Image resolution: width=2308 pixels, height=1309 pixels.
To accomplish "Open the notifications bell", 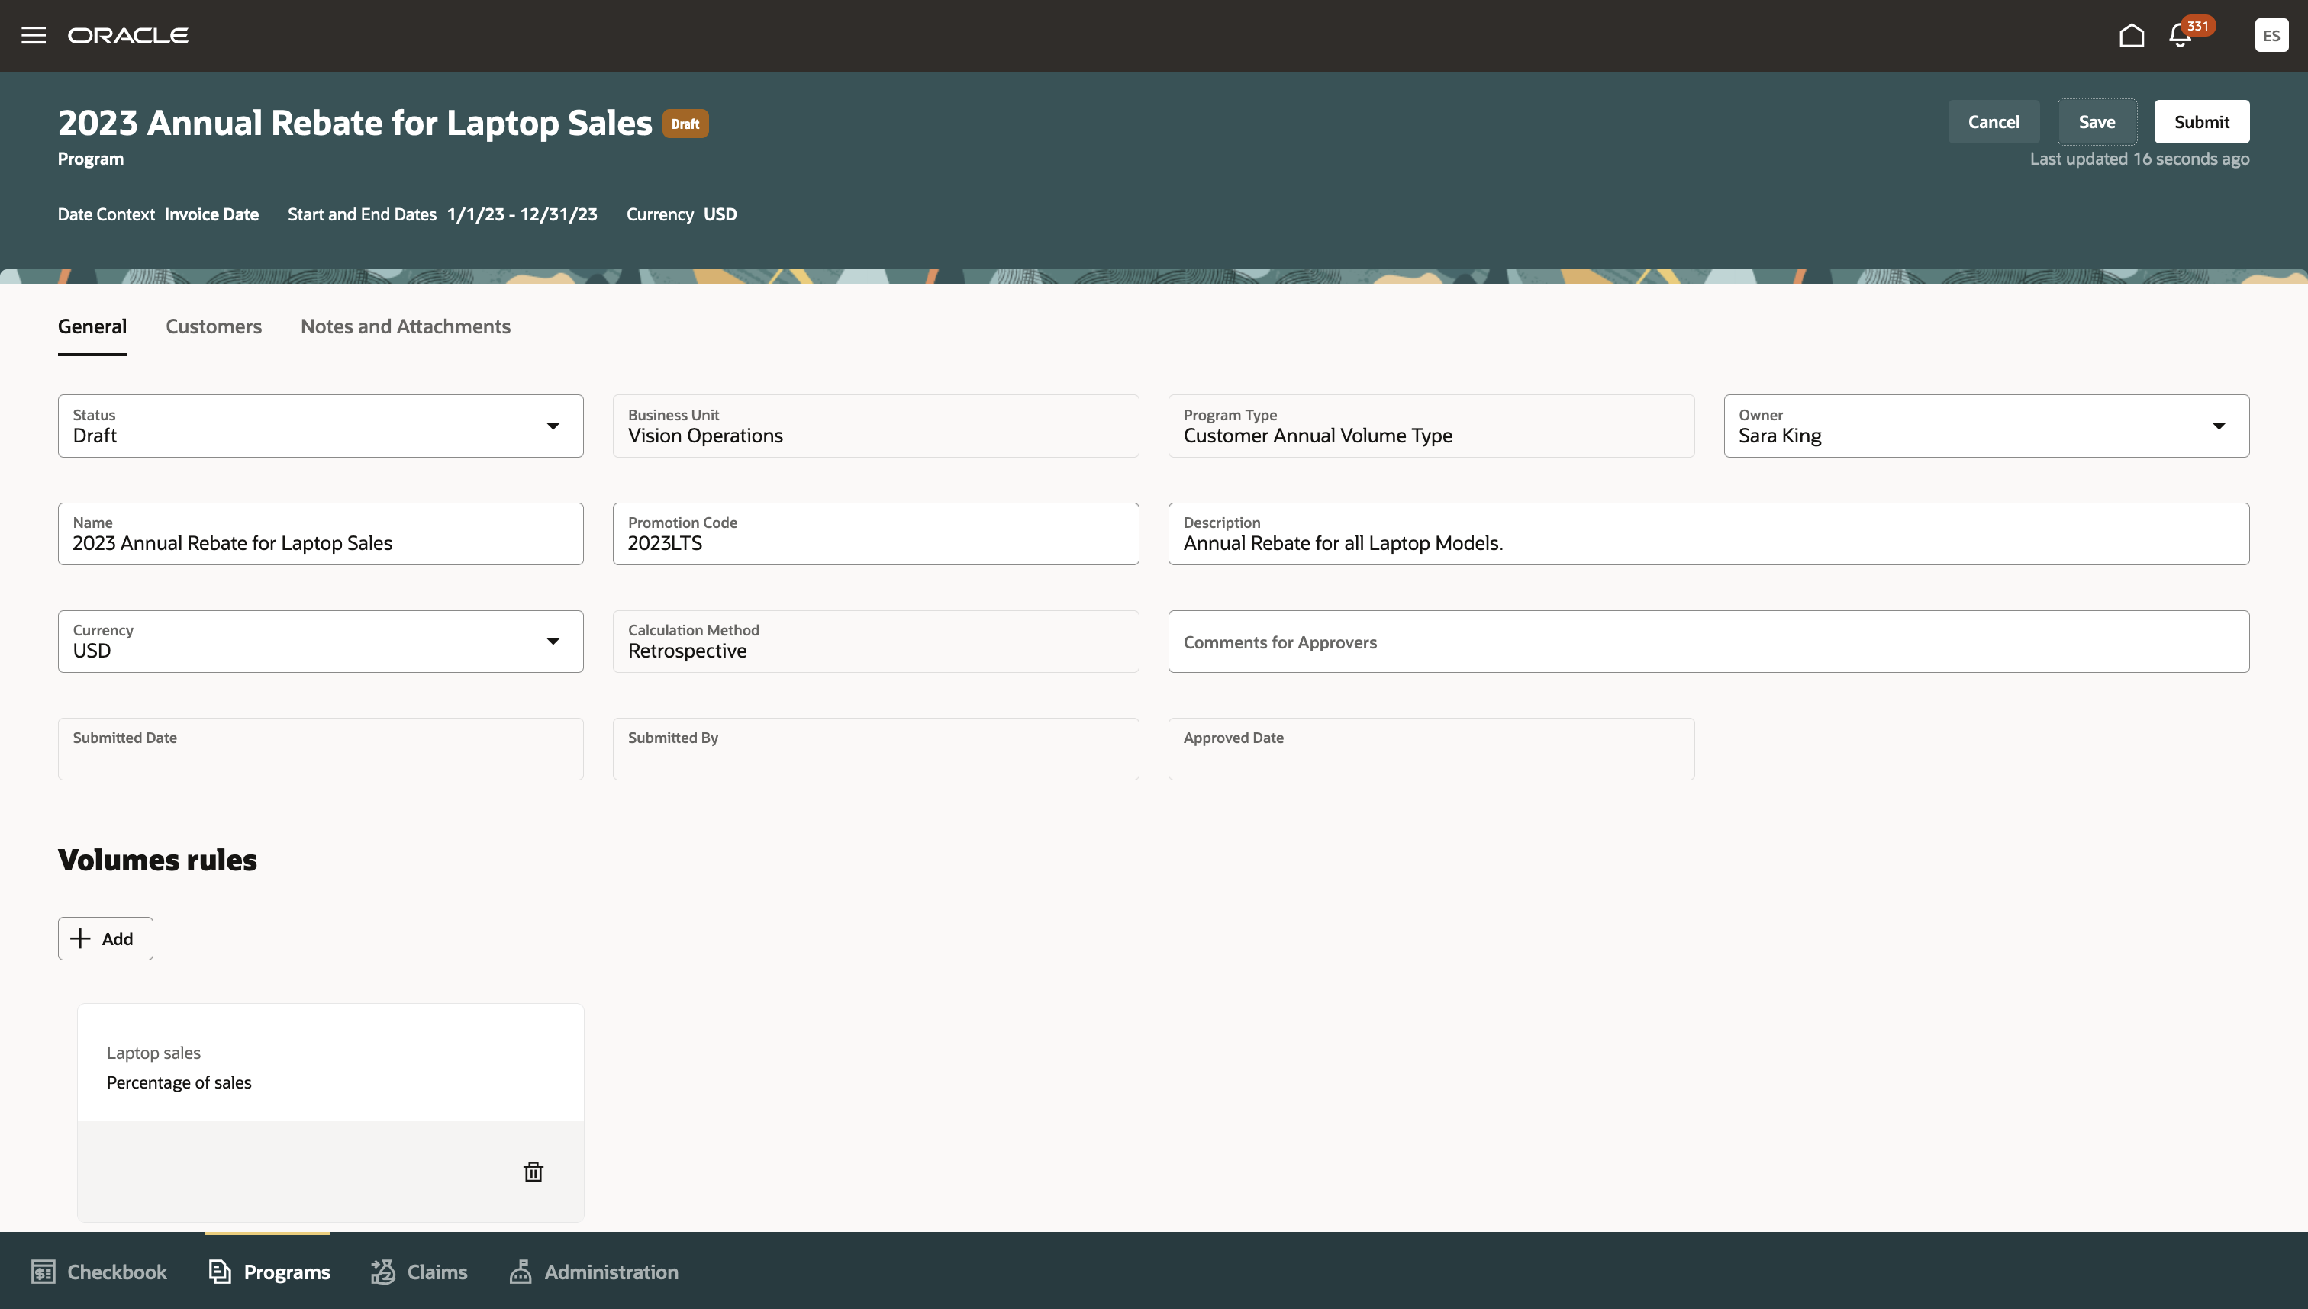I will (2179, 36).
